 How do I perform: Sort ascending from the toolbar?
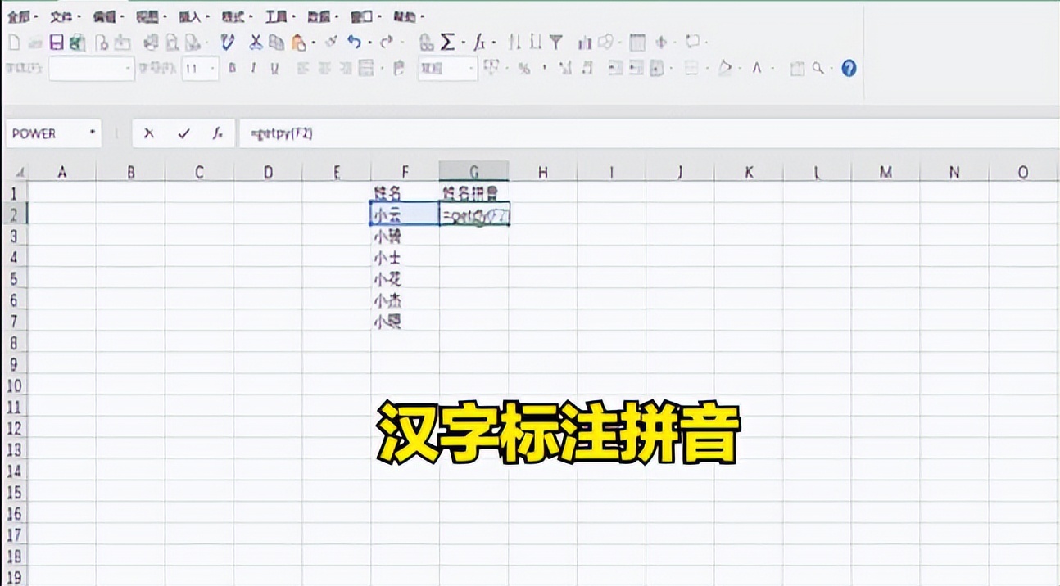513,43
